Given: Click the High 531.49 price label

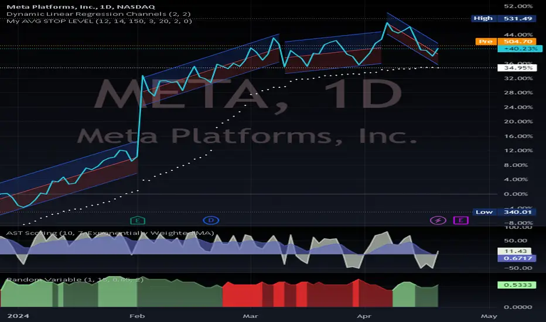Looking at the screenshot, I should (x=503, y=19).
